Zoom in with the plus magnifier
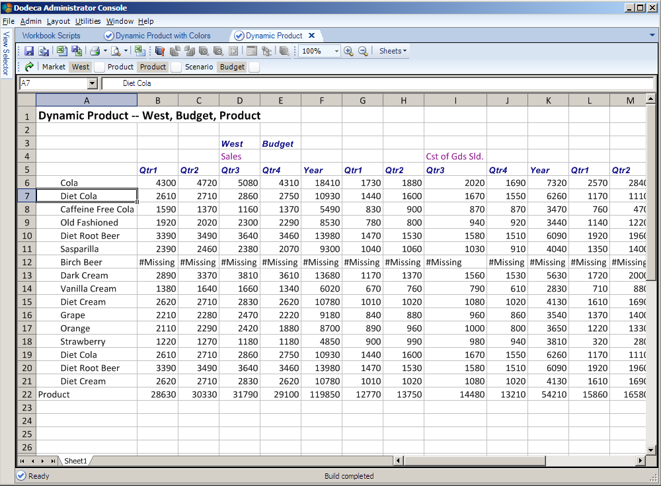Image resolution: width=661 pixels, height=486 pixels. [x=349, y=51]
